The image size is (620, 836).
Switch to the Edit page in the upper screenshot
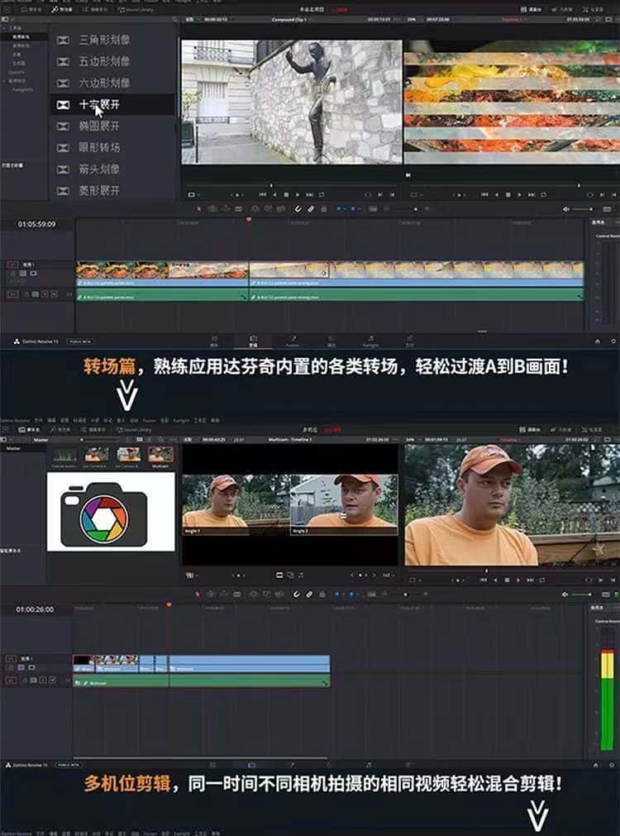(253, 342)
